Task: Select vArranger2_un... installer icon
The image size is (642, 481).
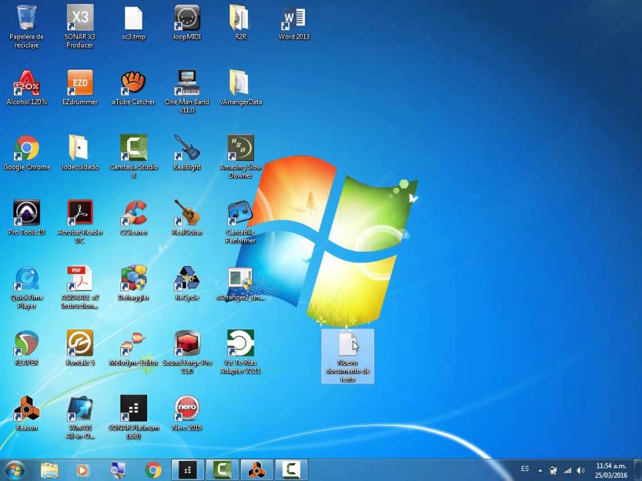Action: click(240, 283)
